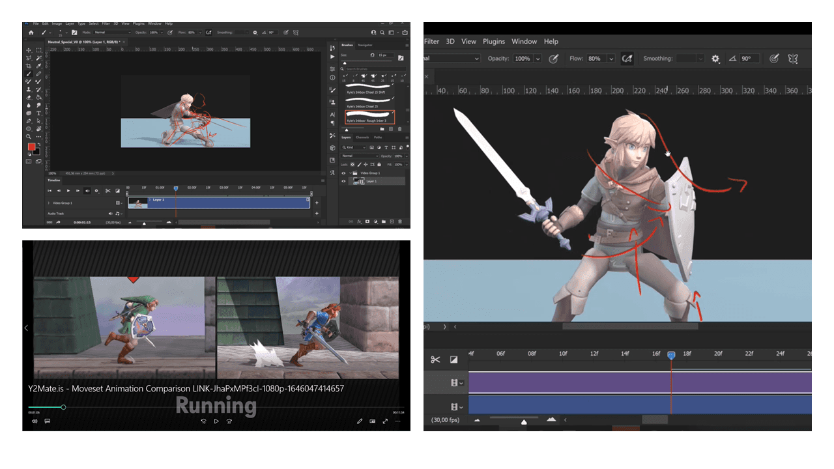Screen dimensions: 834x469
Task: Select the Rectangular Marquee tool
Action: click(38, 50)
